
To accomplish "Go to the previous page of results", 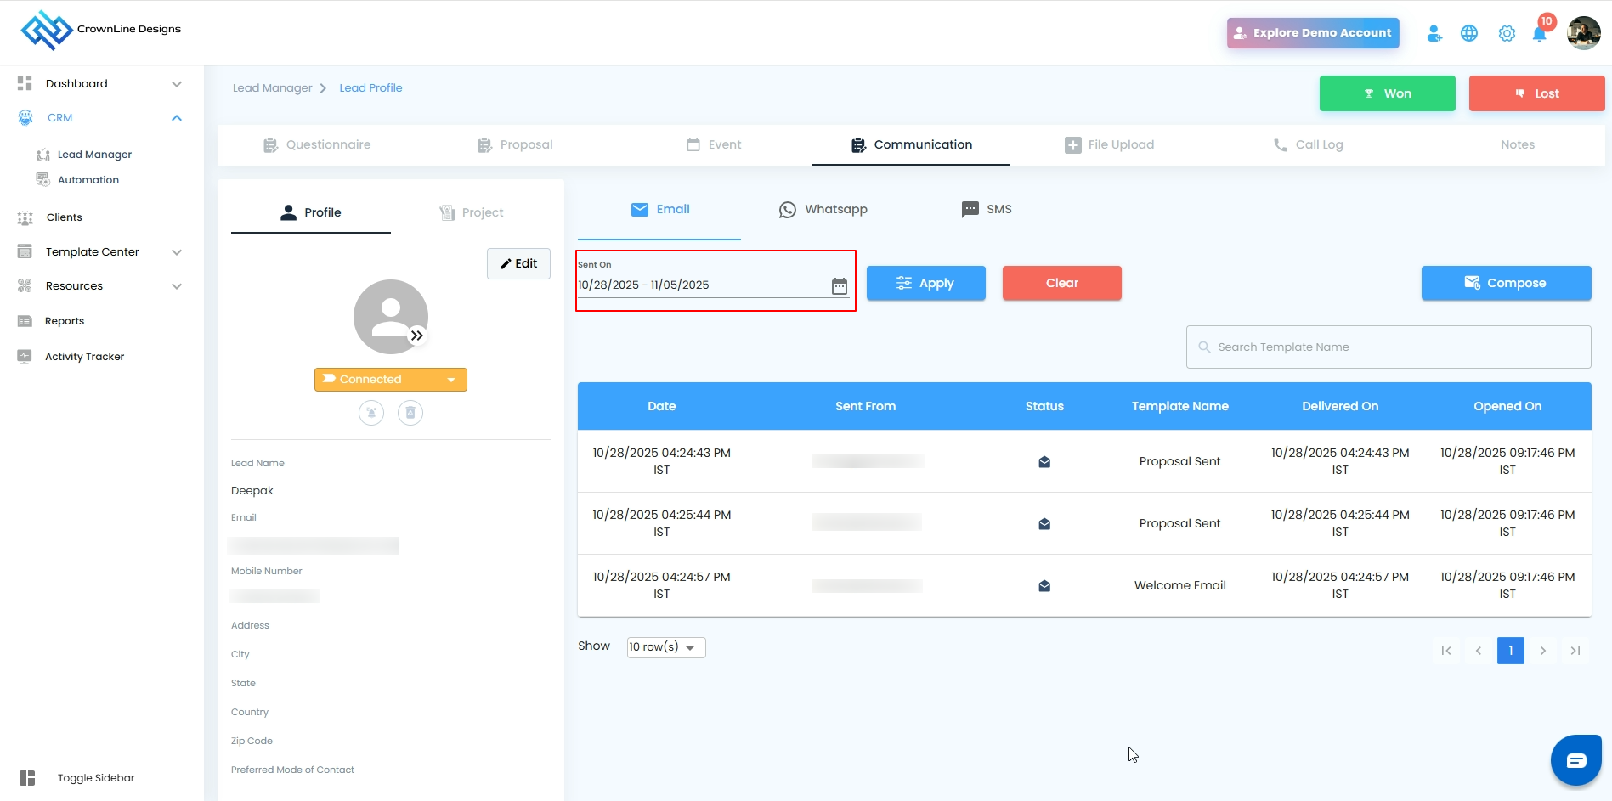I will (x=1479, y=651).
